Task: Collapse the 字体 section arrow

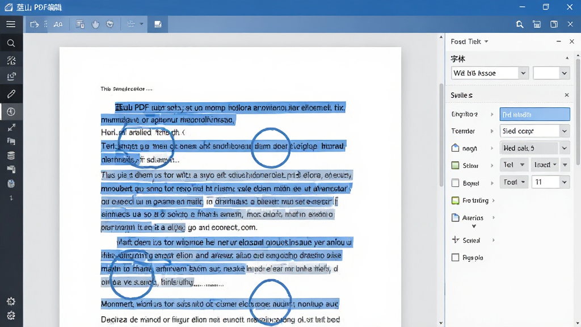Action: tap(567, 58)
